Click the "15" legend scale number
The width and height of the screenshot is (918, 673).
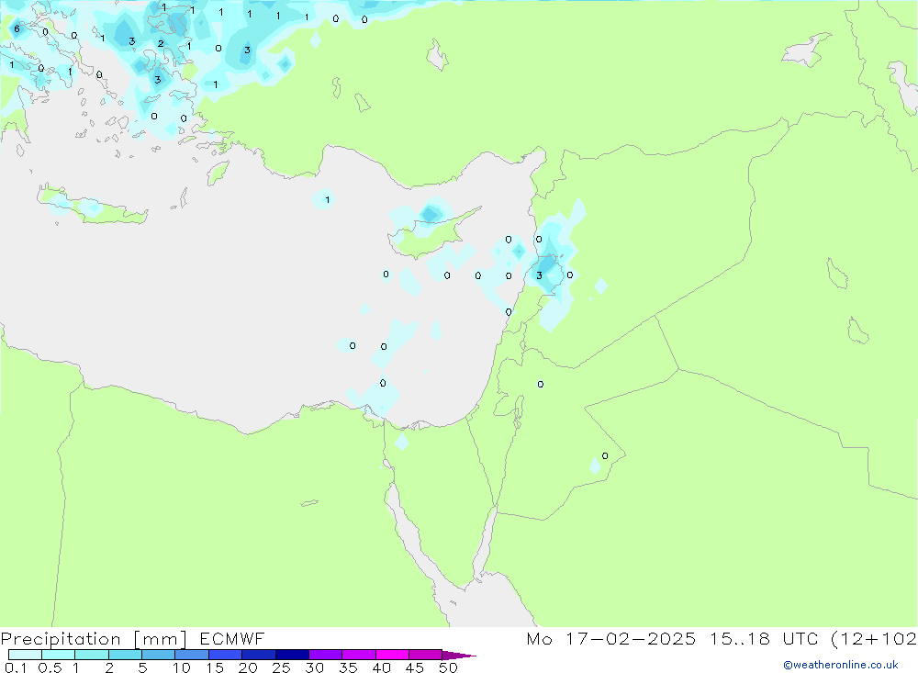tap(215, 667)
